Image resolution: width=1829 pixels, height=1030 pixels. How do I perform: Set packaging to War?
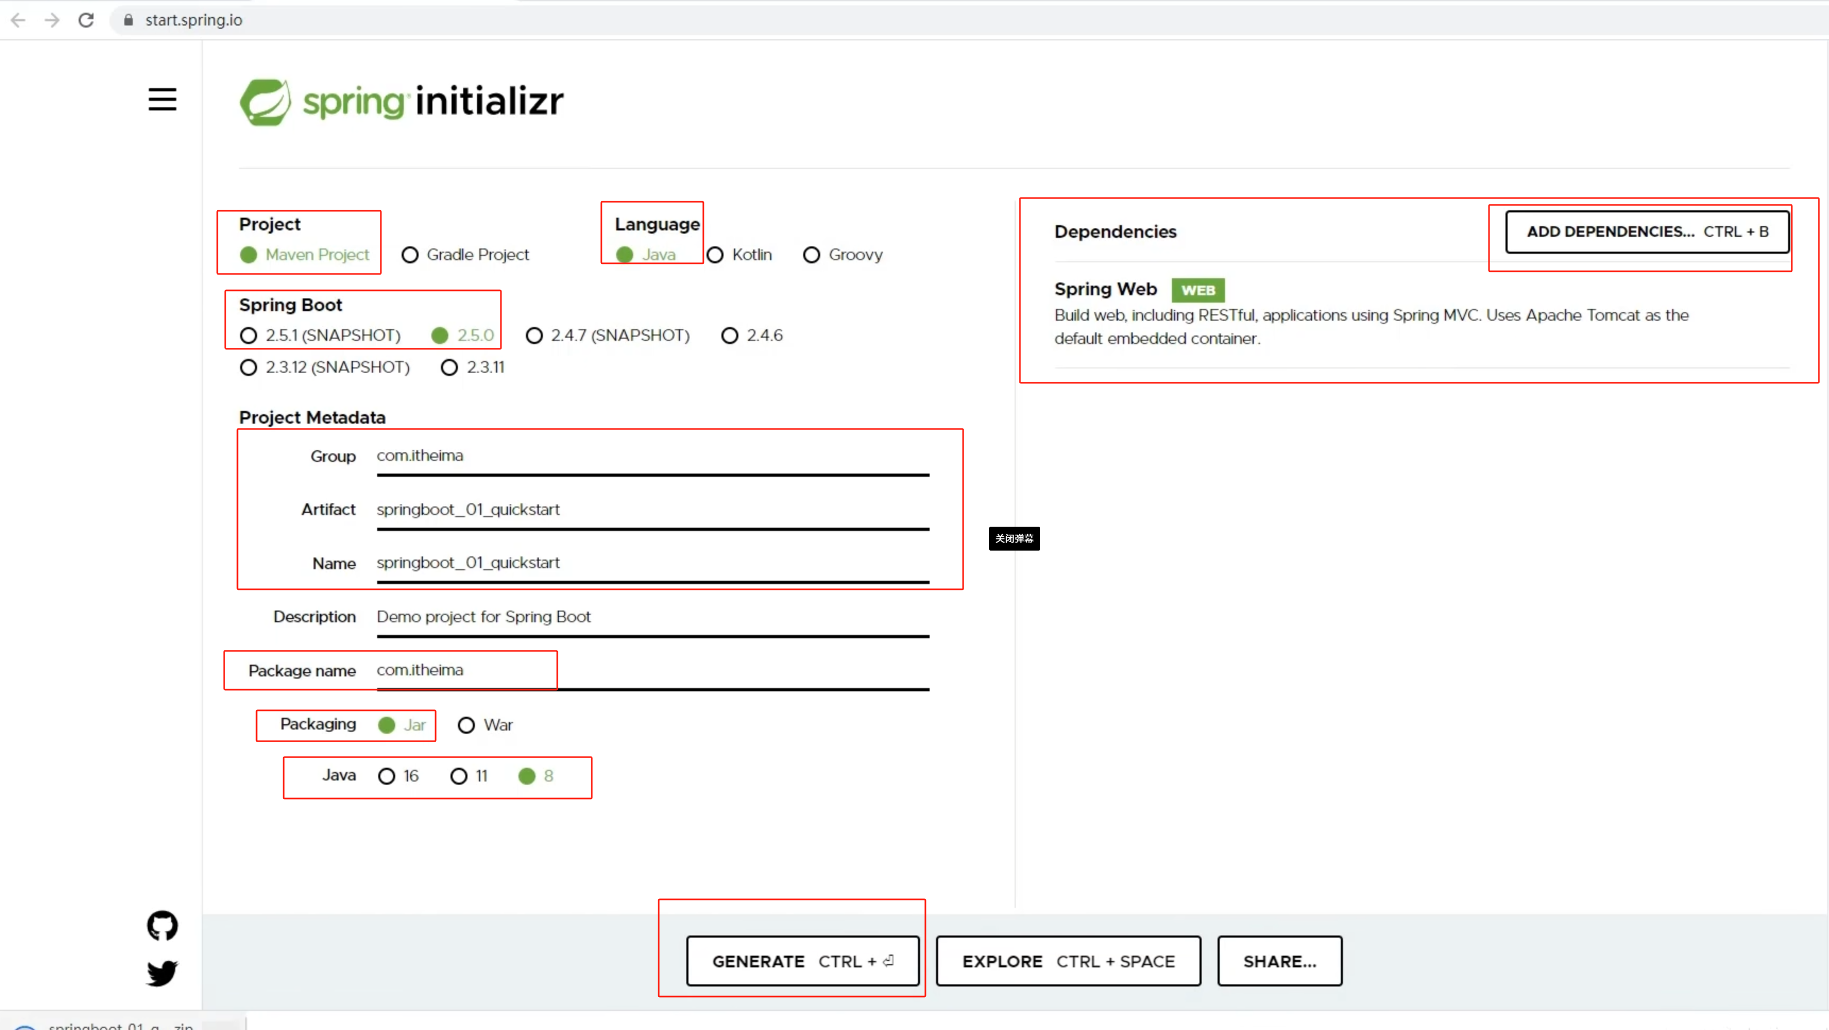point(485,725)
